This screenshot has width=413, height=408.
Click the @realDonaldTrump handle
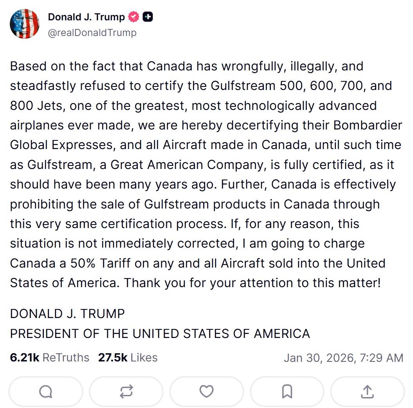[92, 32]
